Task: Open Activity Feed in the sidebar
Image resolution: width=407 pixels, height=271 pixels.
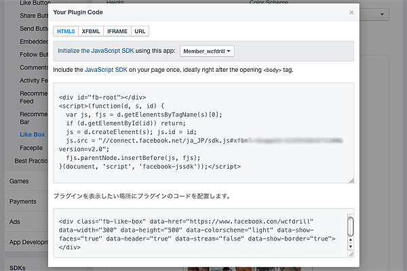Action: (34, 81)
